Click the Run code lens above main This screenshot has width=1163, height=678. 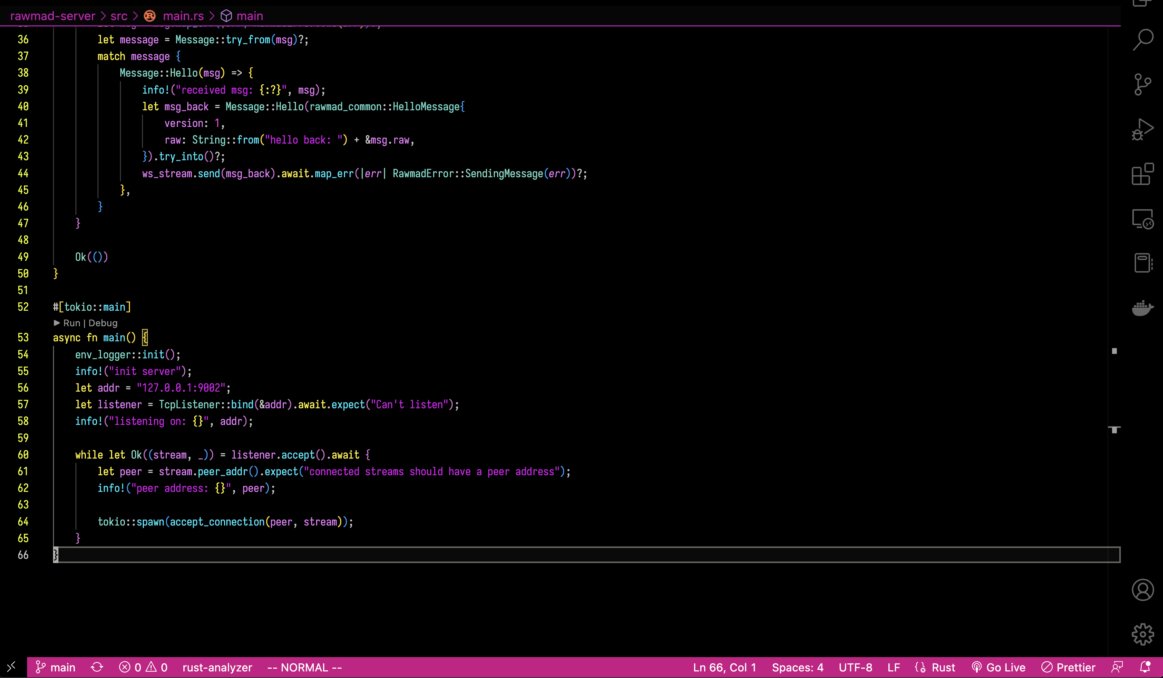[72, 323]
